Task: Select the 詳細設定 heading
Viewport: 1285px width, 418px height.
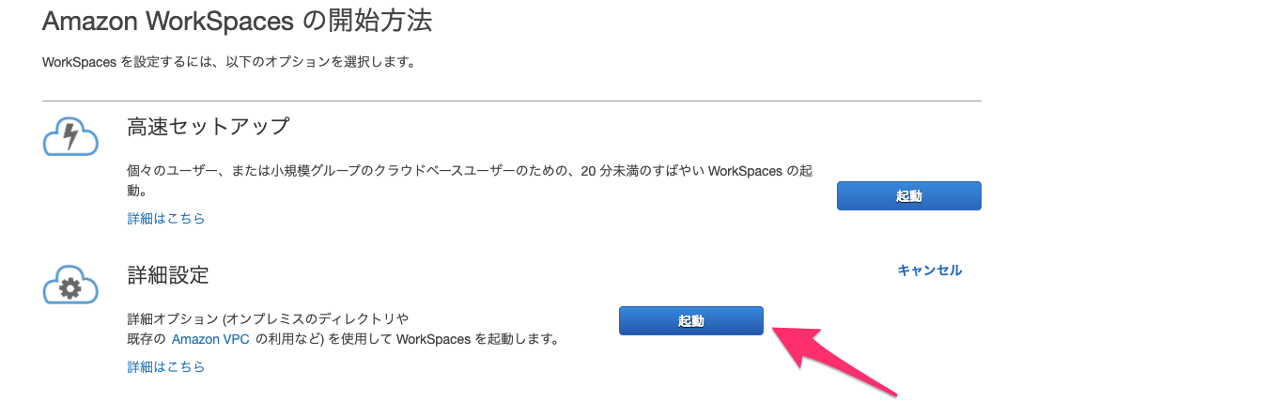Action: (x=168, y=275)
